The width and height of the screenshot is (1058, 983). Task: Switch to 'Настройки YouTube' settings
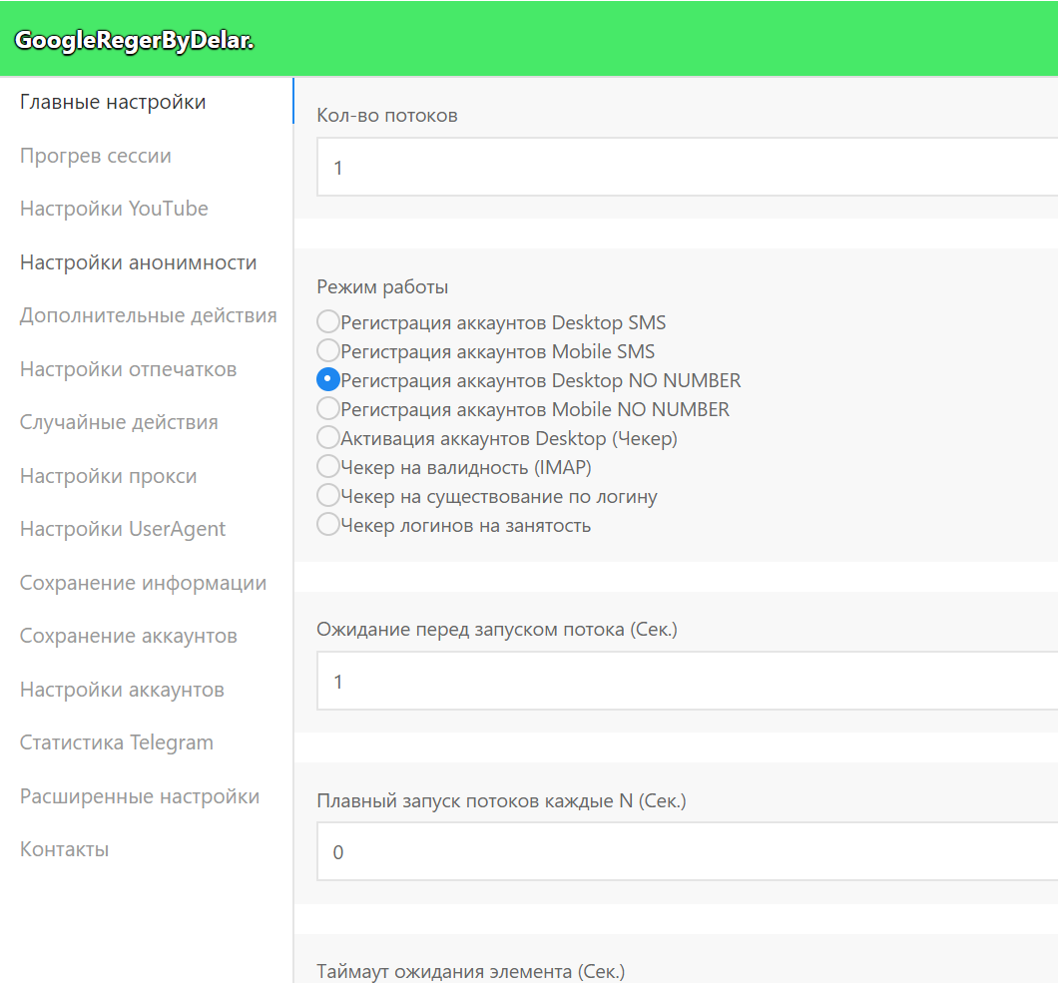point(113,208)
